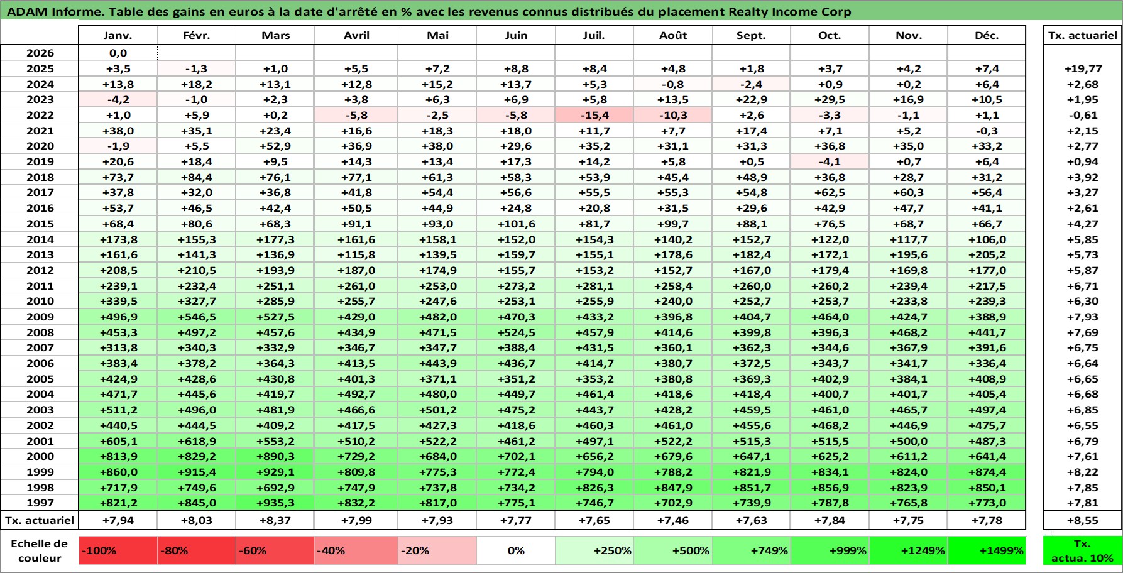This screenshot has width=1123, height=573.
Task: Select the +856,9 cell in October 1998
Action: (830, 488)
